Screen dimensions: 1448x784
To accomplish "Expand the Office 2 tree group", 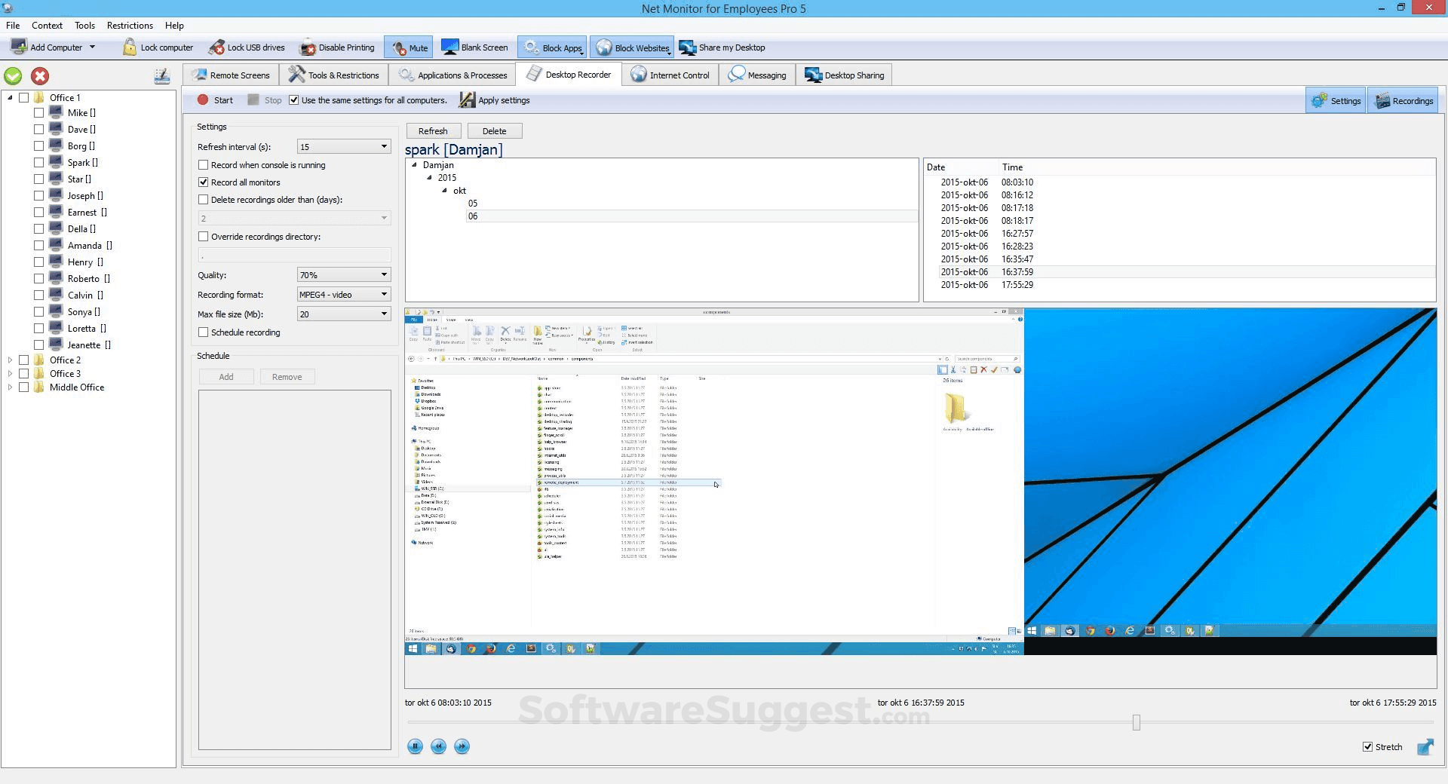I will (10, 360).
